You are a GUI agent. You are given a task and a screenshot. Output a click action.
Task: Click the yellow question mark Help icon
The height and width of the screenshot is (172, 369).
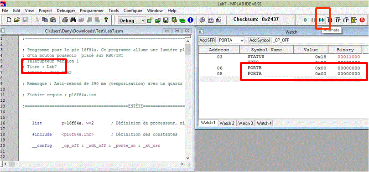point(106,20)
